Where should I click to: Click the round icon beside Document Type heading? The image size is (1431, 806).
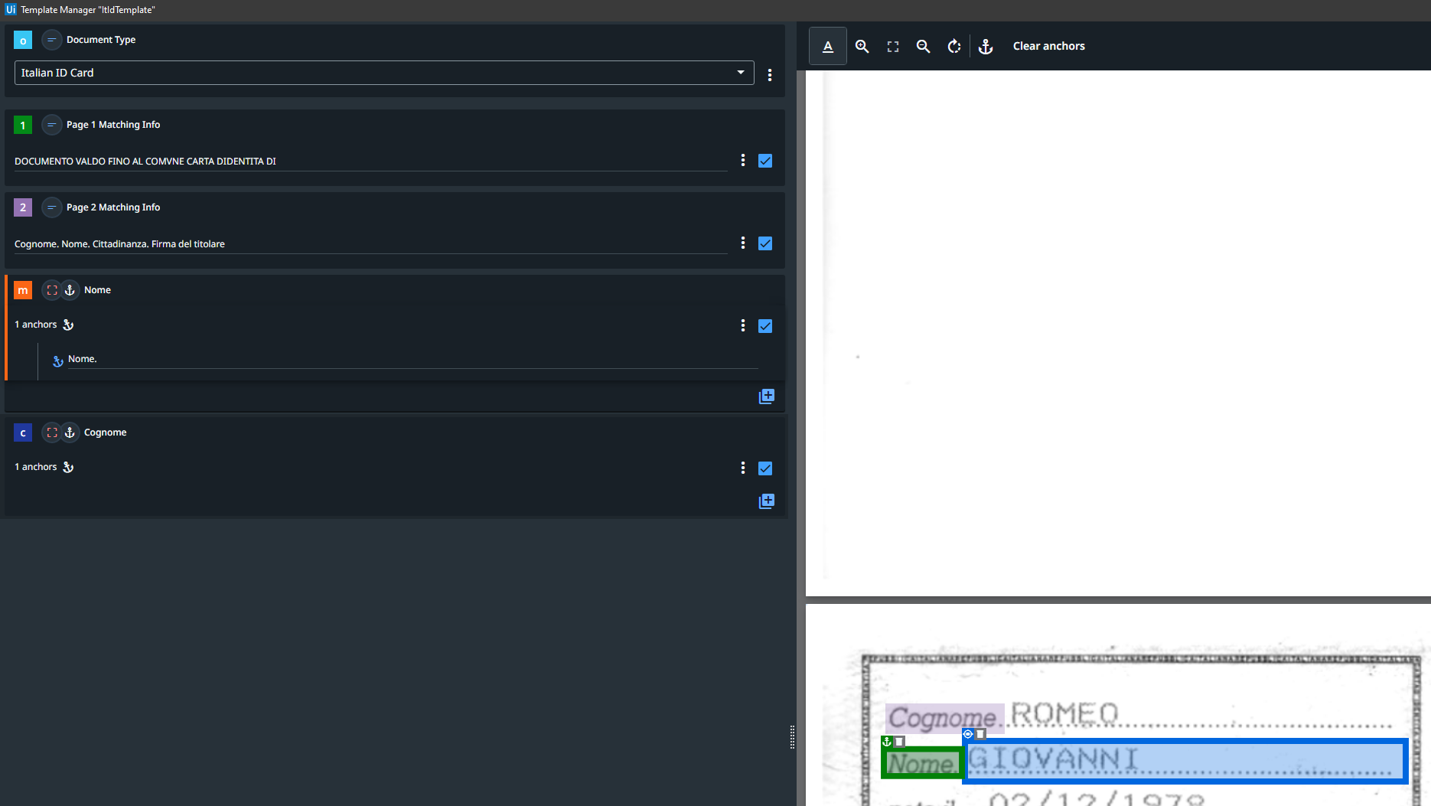[51, 40]
